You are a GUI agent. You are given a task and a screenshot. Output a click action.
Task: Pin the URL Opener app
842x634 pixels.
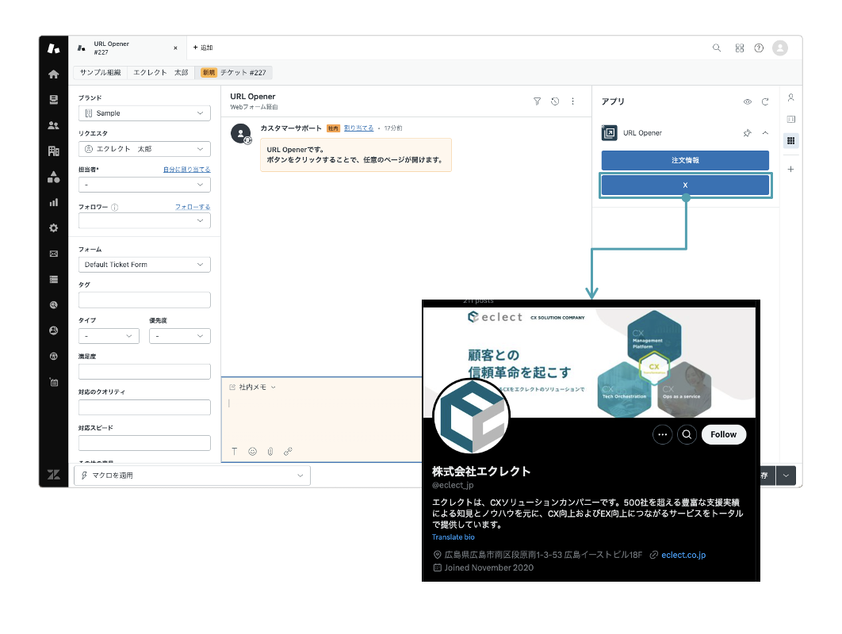747,133
